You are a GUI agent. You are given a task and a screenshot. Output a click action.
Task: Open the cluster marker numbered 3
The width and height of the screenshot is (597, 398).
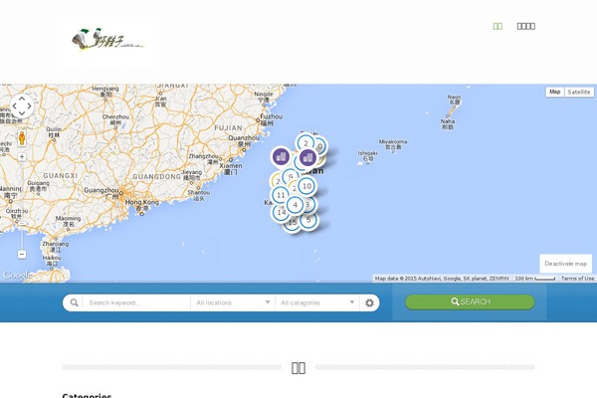(x=310, y=205)
